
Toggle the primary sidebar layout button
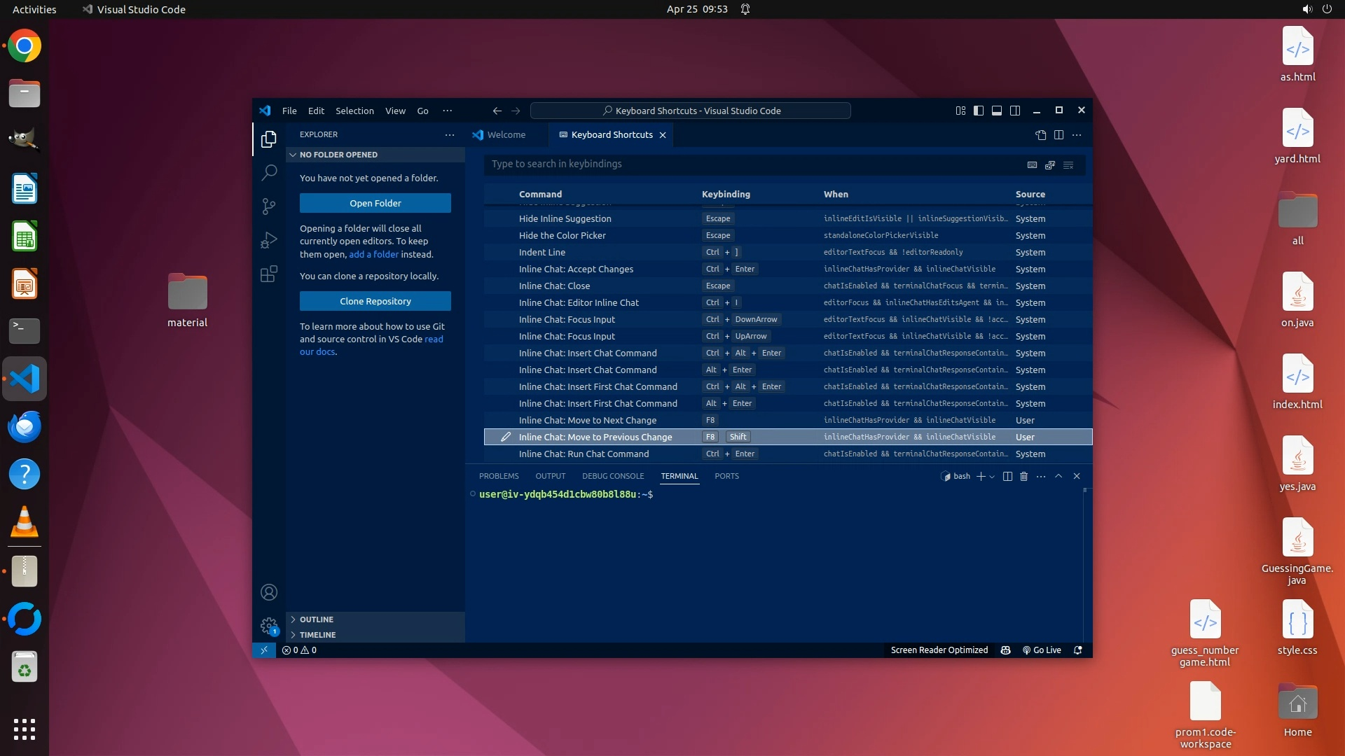click(x=979, y=111)
